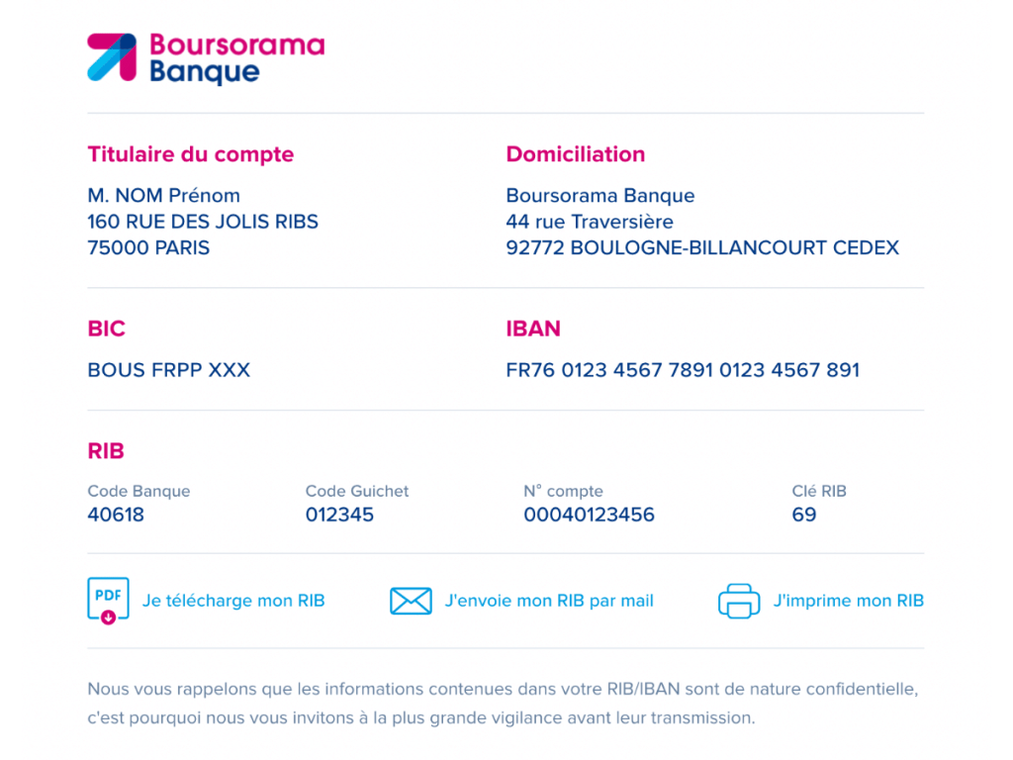Click 'J'envoie mon RIB par mail'
Screen dimensions: 1013x760
[x=549, y=601]
